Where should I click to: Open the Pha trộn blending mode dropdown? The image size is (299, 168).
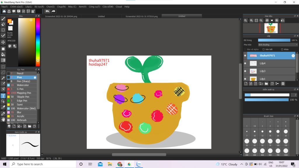click(x=278, y=45)
